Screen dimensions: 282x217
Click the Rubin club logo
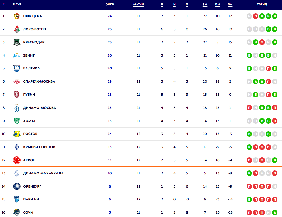tap(17, 95)
